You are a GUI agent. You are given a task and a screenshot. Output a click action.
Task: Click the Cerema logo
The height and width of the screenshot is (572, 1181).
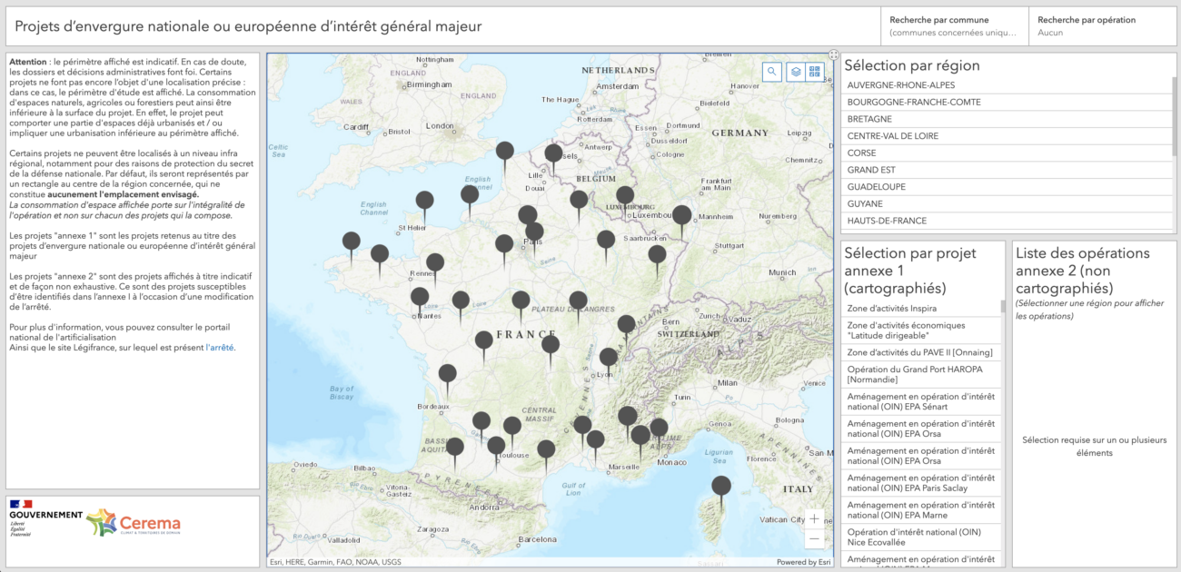pos(134,524)
